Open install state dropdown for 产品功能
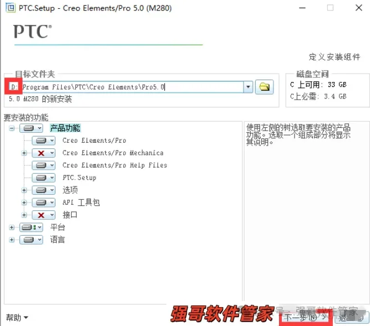The image size is (370, 326). (x=39, y=128)
